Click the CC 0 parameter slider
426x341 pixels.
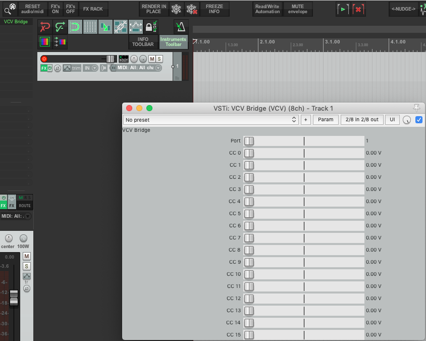pos(304,153)
